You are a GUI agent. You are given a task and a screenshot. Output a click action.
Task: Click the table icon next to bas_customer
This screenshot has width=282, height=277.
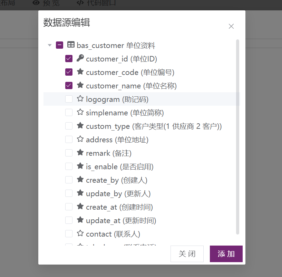point(70,45)
